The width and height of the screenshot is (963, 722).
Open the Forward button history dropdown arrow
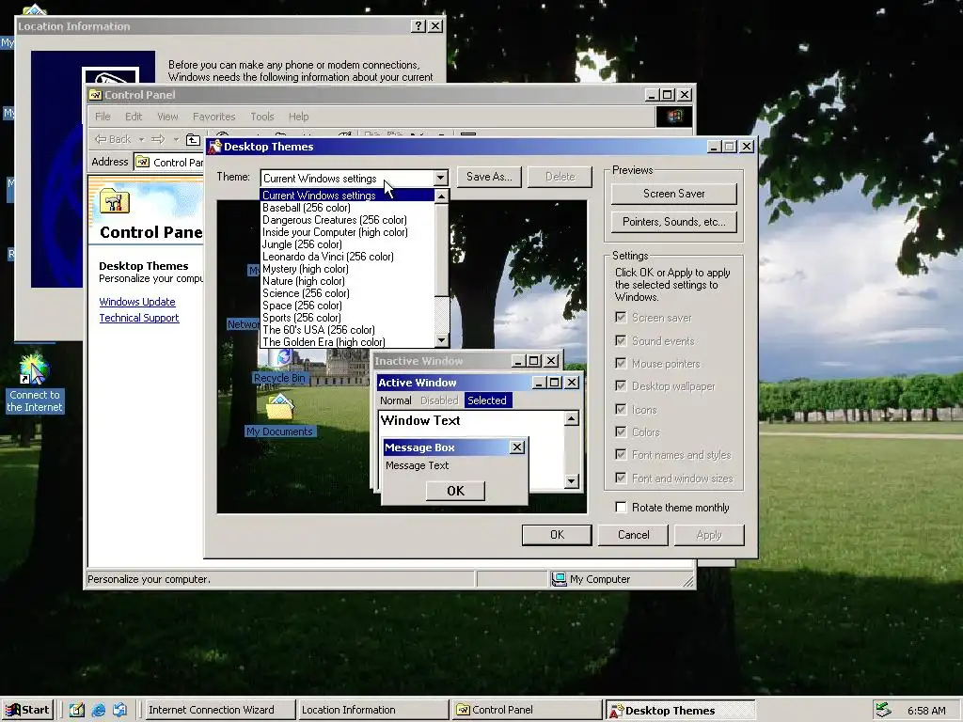point(176,140)
